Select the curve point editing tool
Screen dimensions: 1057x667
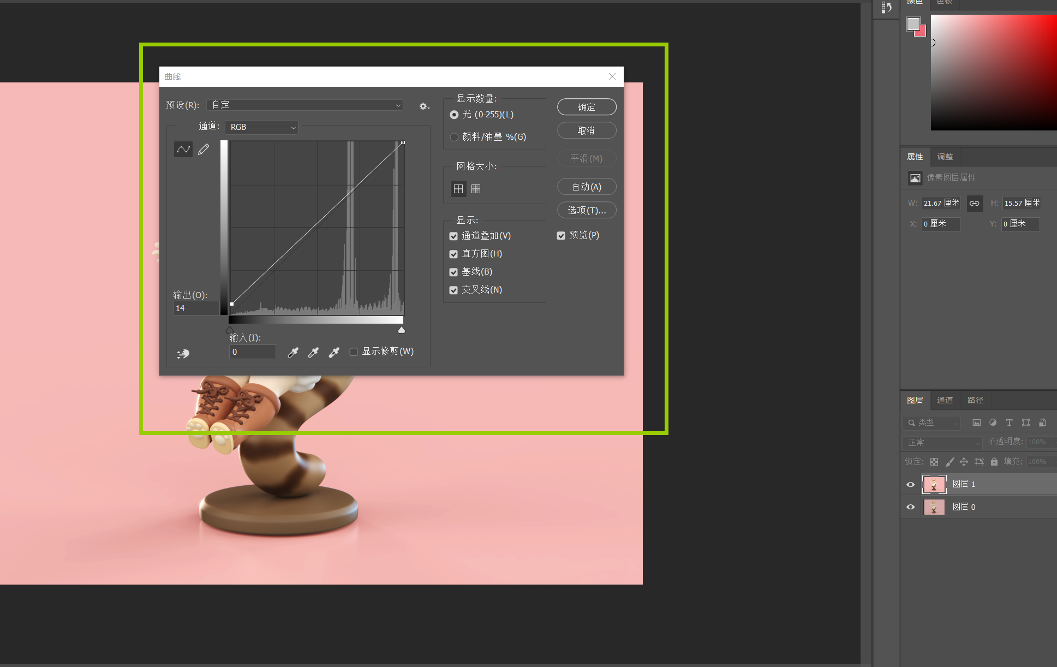tap(183, 149)
